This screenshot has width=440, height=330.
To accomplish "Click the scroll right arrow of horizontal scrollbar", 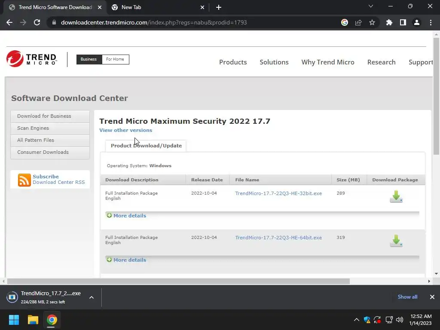I will [x=429, y=281].
